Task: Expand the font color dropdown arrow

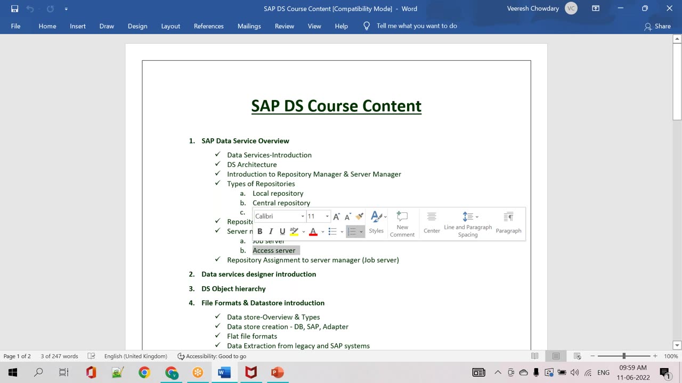Action: (323, 231)
